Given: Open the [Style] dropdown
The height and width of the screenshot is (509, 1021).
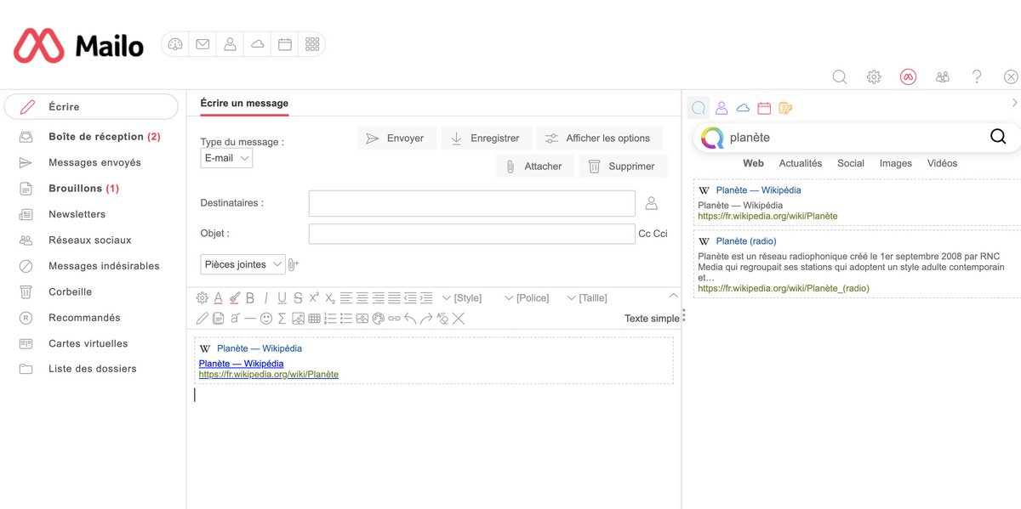Looking at the screenshot, I should pyautogui.click(x=461, y=297).
